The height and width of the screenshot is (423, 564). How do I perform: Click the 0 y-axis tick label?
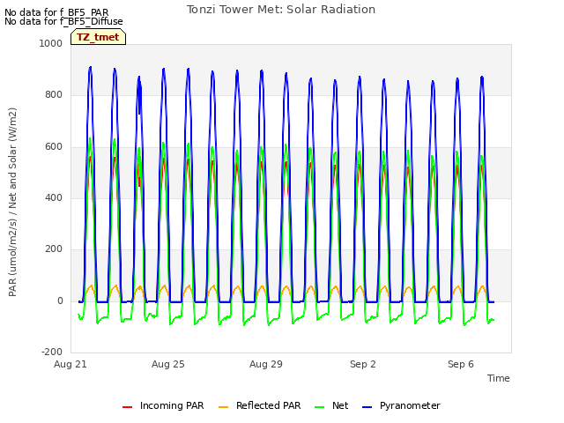(x=60, y=301)
